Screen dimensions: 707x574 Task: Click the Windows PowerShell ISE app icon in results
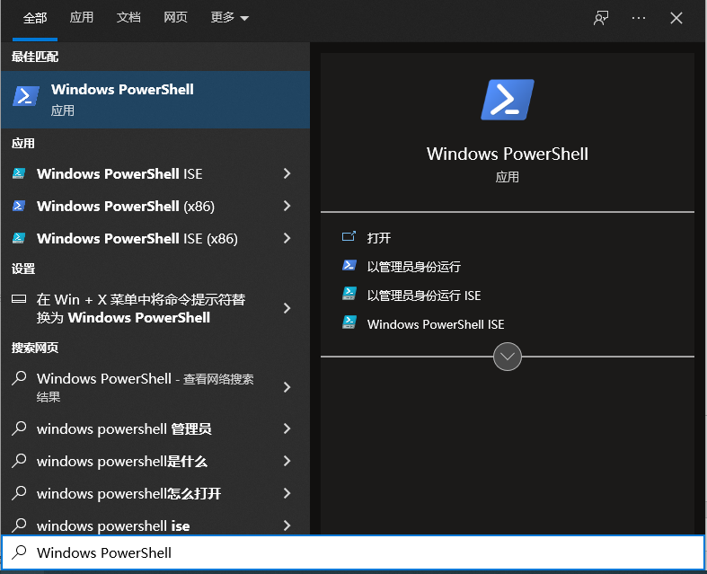19,174
